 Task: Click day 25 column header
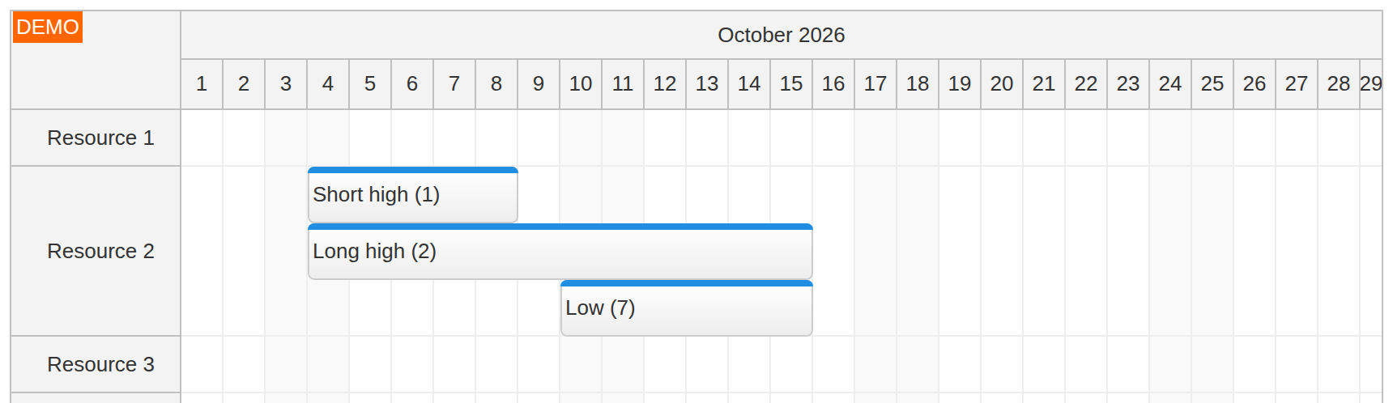pyautogui.click(x=1212, y=84)
